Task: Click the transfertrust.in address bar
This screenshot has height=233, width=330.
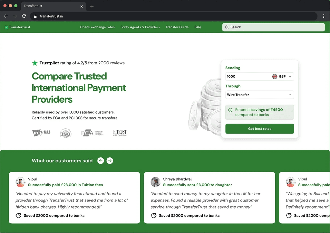Action: click(174, 16)
